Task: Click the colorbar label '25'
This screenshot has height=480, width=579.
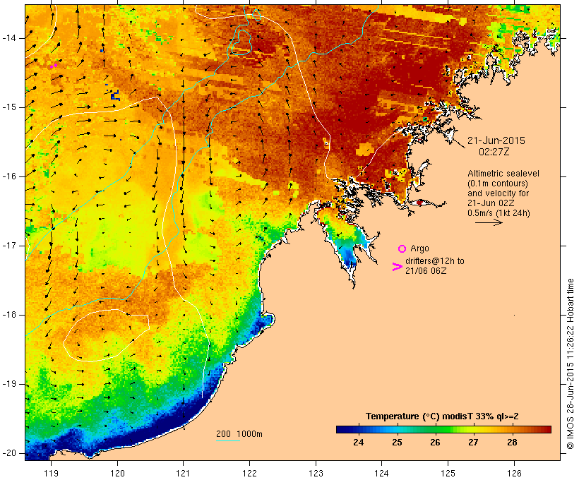Action: pos(397,442)
